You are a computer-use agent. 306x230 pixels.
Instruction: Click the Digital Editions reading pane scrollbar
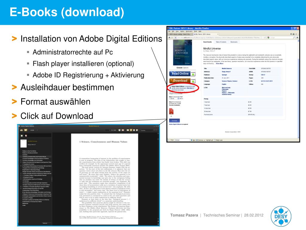tap(158, 179)
